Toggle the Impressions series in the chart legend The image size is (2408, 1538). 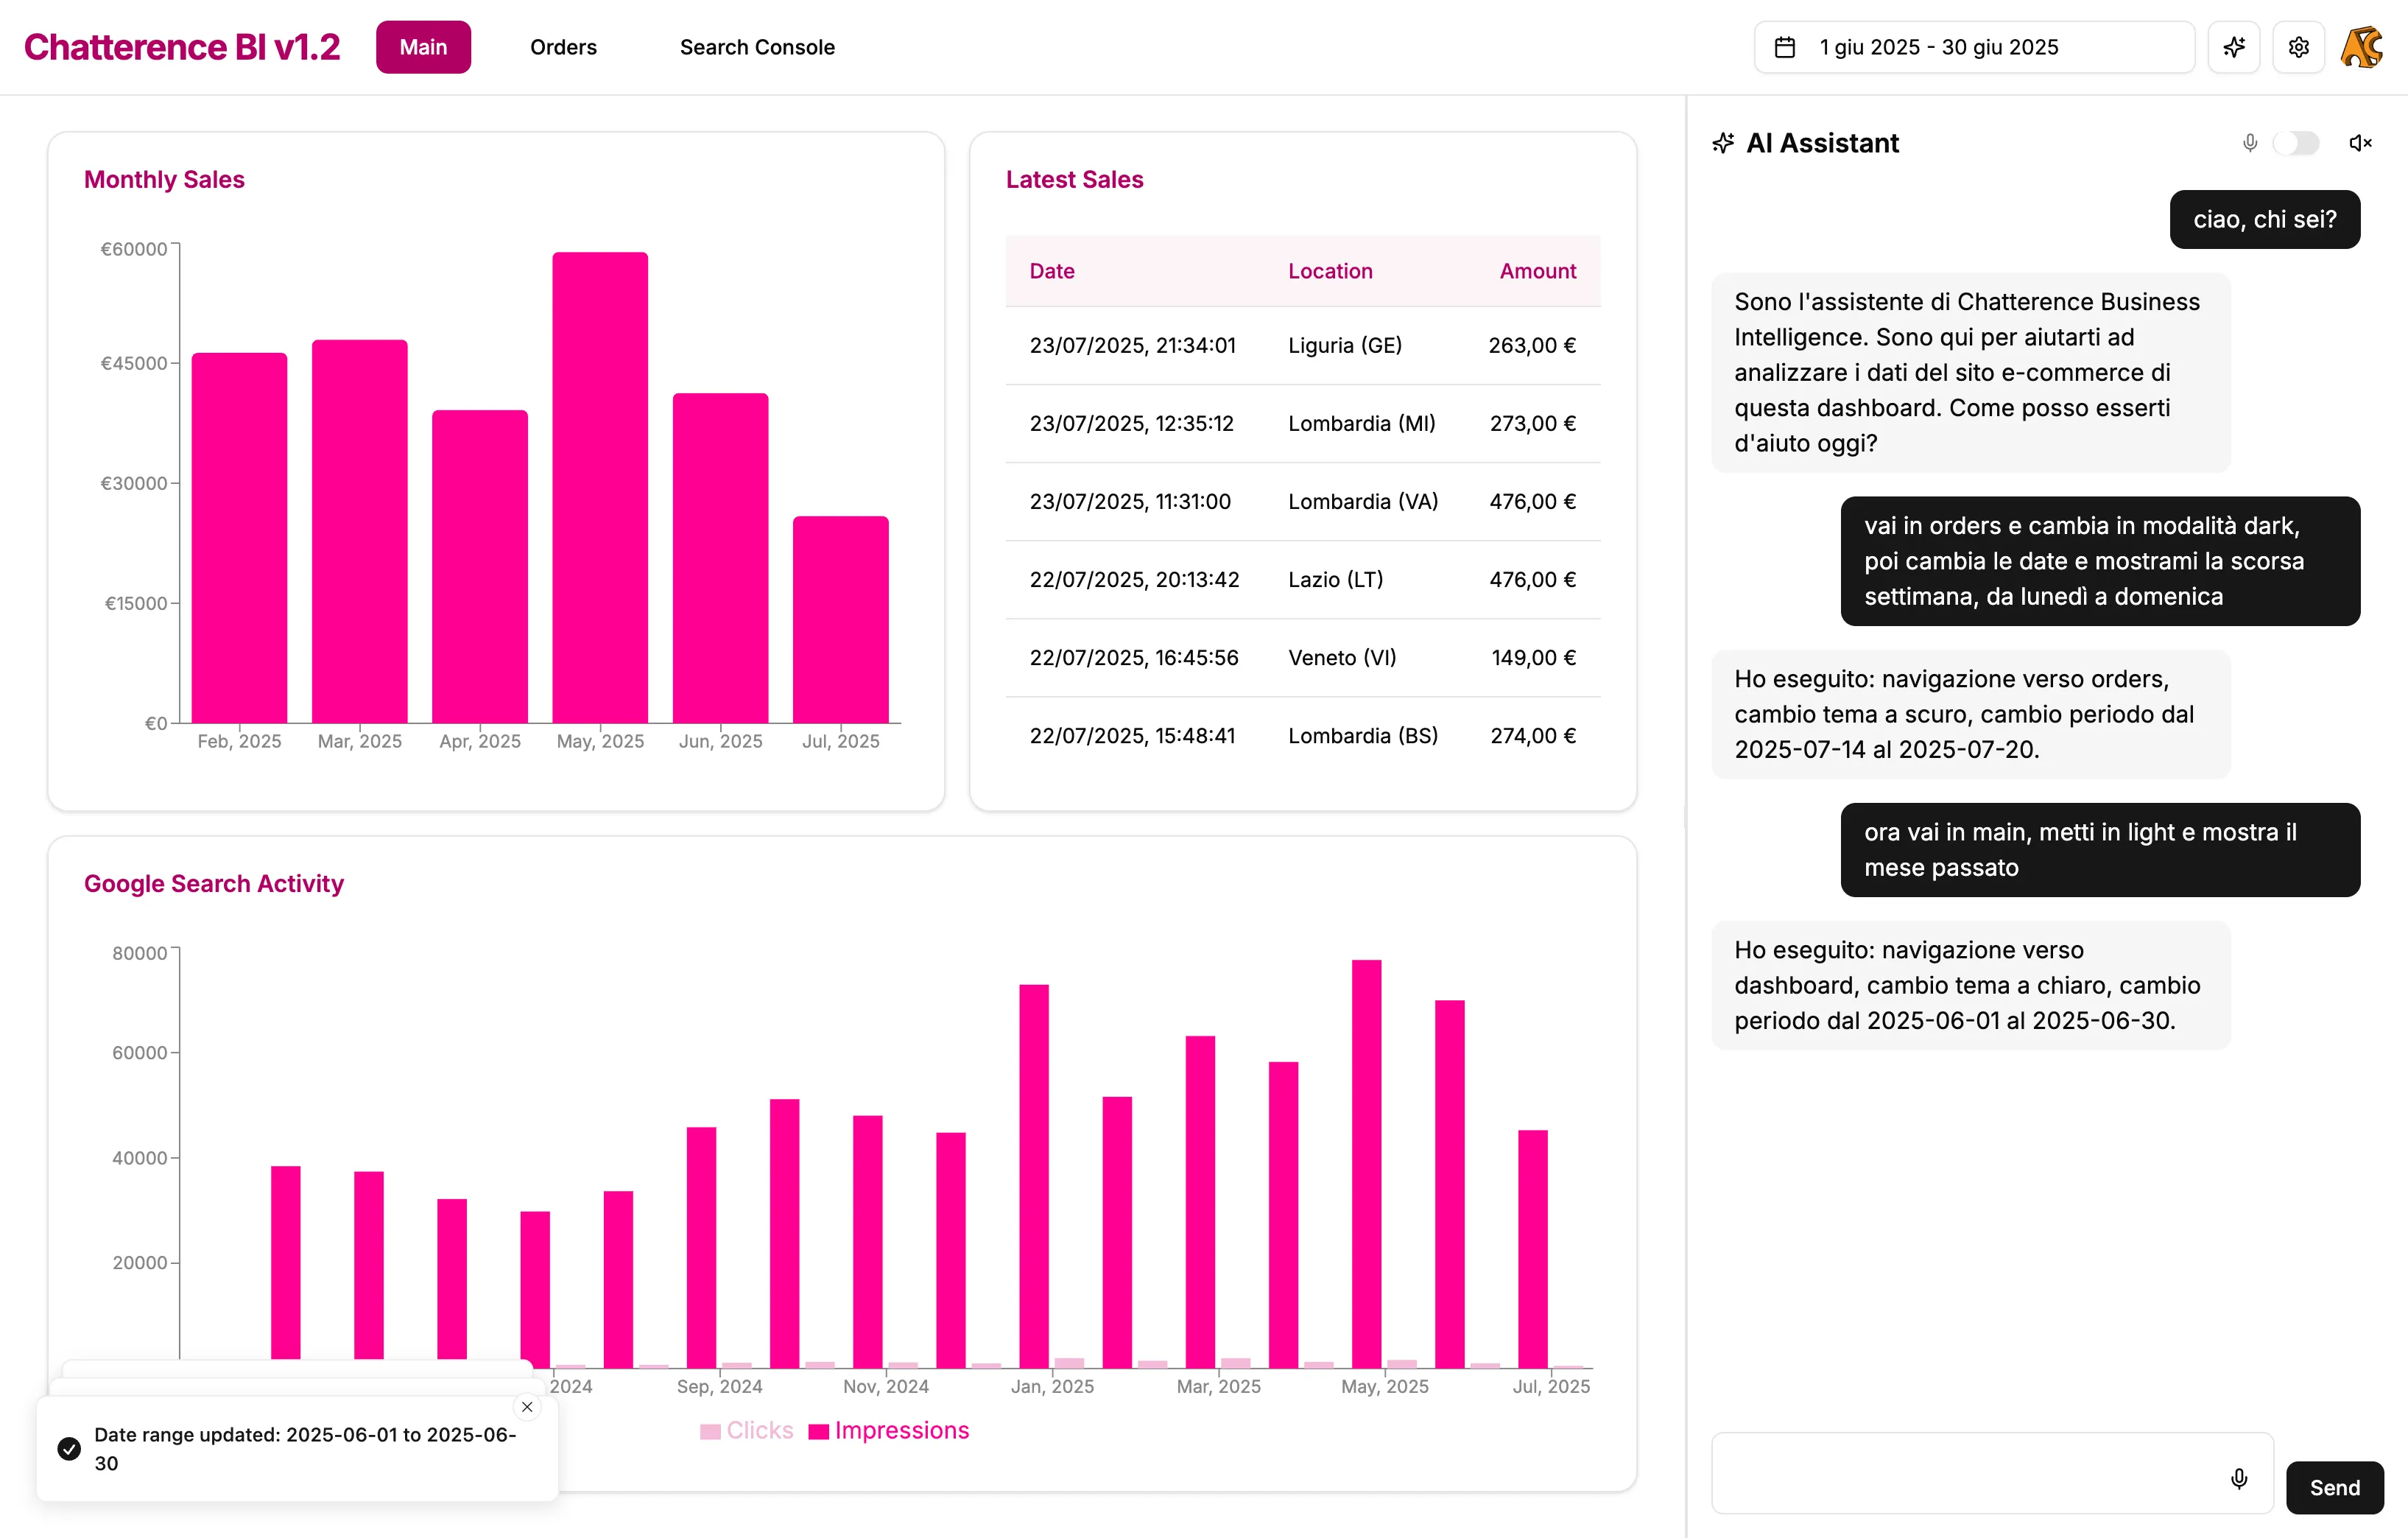click(889, 1430)
